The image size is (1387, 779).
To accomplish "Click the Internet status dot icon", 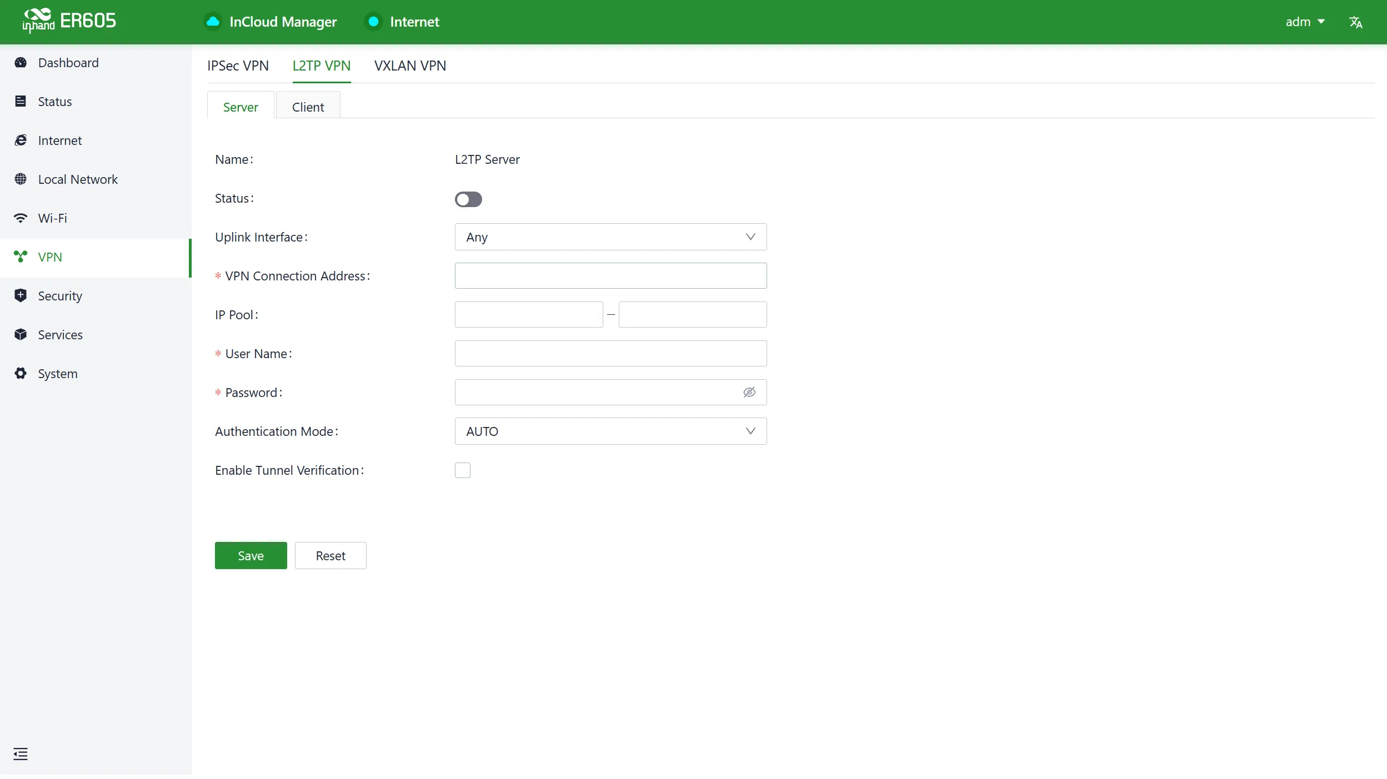I will click(x=374, y=22).
